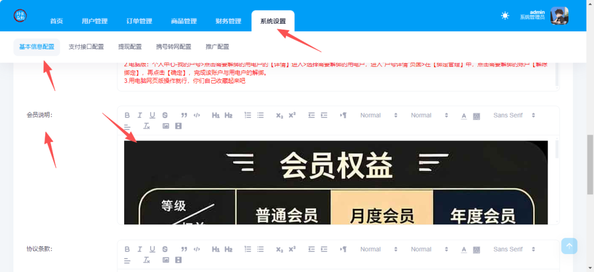Apply H2 heading in 会员说明 editor
This screenshot has height=272, width=594.
229,115
